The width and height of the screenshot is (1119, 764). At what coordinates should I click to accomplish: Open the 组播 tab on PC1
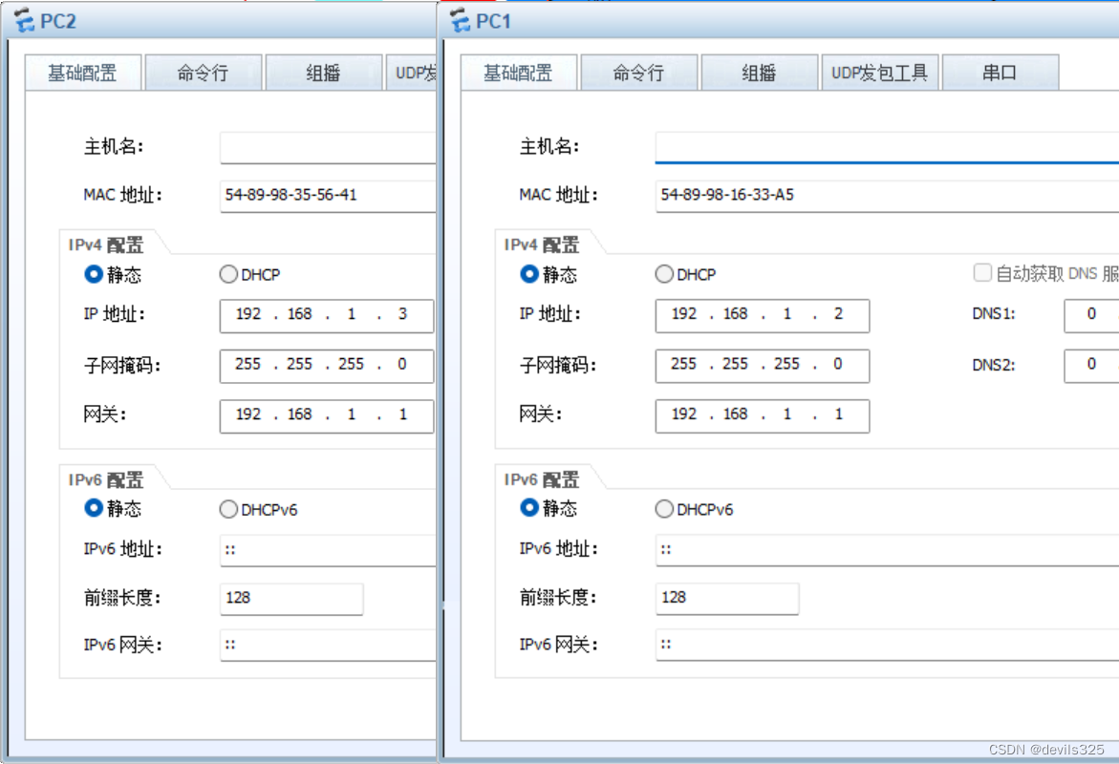point(759,71)
